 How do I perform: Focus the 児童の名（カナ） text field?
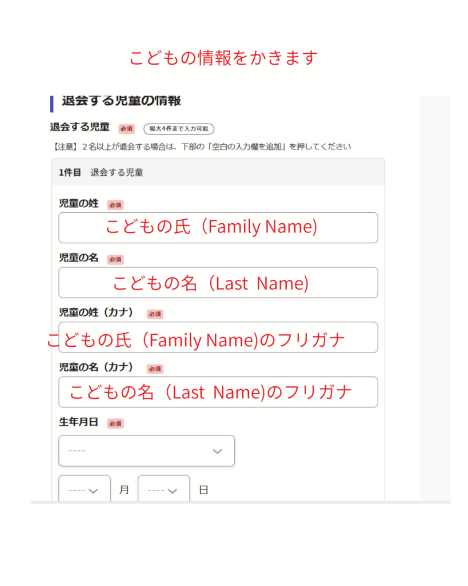pyautogui.click(x=218, y=392)
